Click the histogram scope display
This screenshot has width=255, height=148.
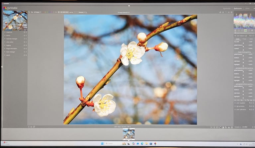[x=244, y=21]
